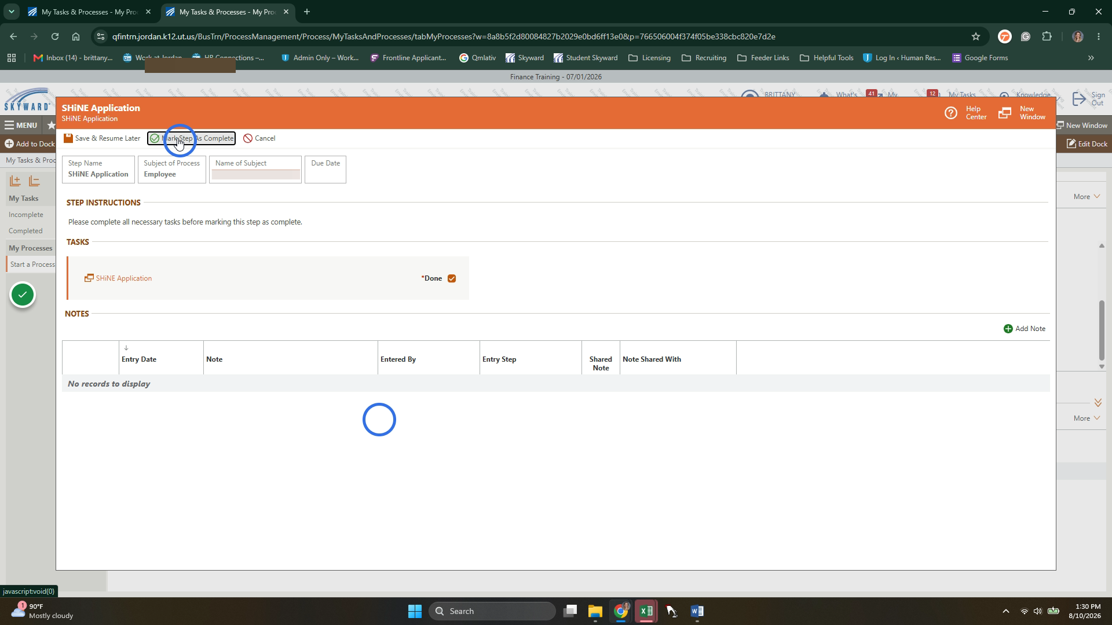Open dialog in New Window from orange header

[x=1022, y=113]
